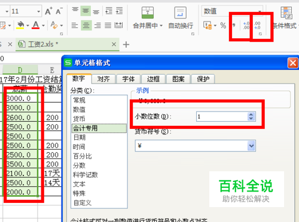Decrease decimal places in the ribbon

point(257,25)
